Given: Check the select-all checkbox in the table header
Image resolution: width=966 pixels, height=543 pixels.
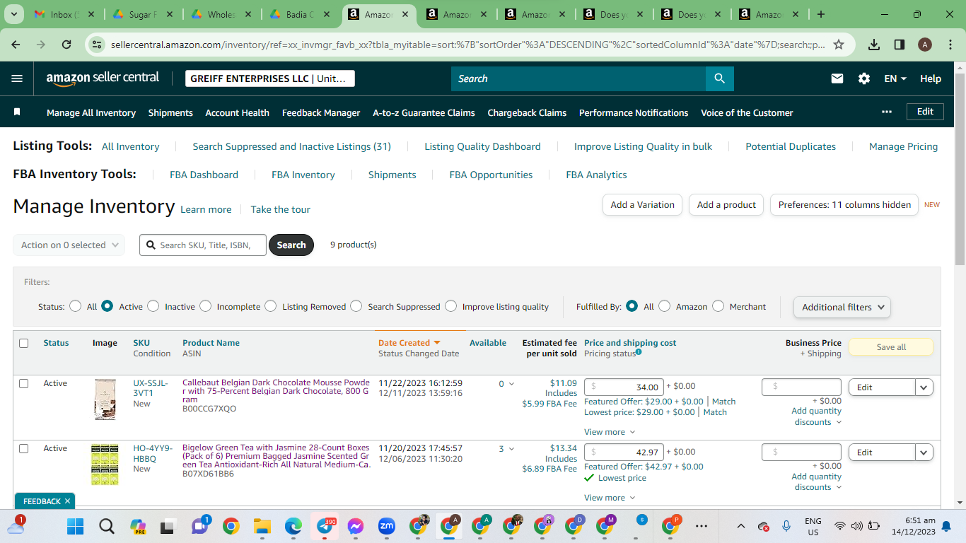Looking at the screenshot, I should [x=24, y=343].
